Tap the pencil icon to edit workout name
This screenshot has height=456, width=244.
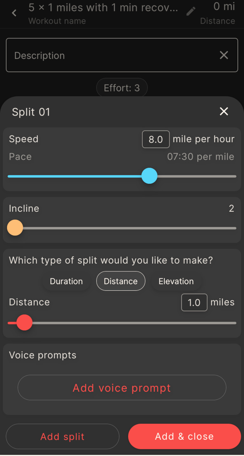(x=191, y=11)
